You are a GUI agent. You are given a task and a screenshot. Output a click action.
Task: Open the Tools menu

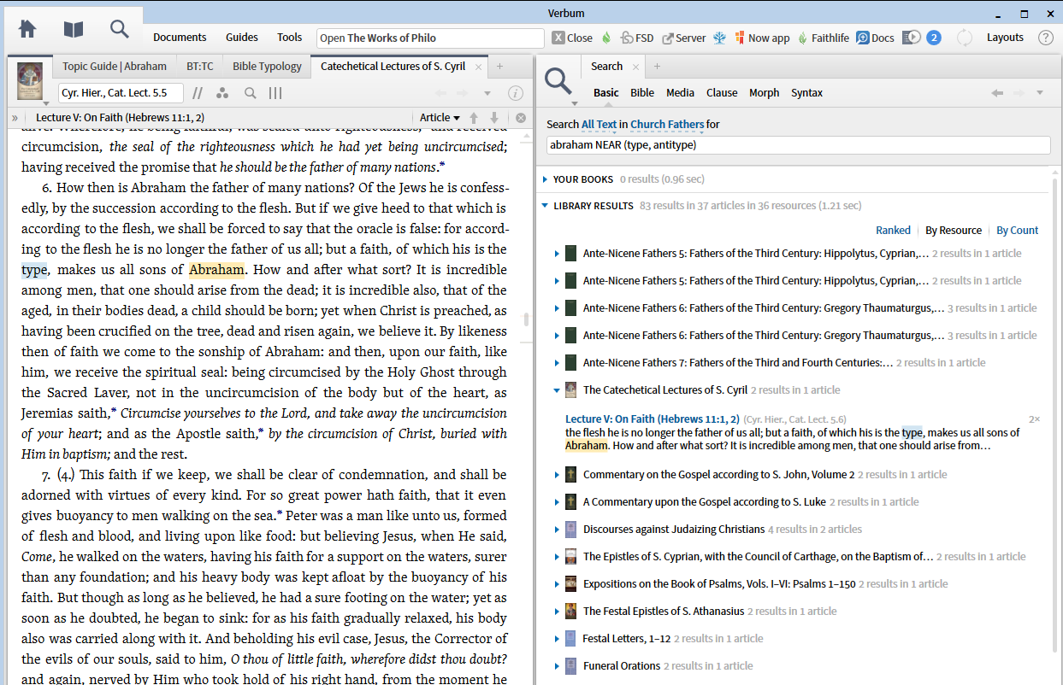[289, 38]
